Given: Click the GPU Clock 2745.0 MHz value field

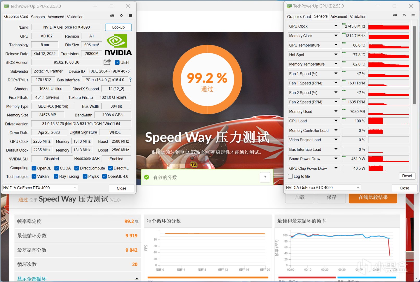Looking at the screenshot, I should (x=354, y=26).
